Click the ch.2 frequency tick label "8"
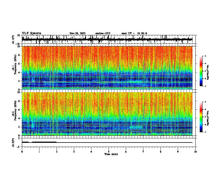 tap(19, 101)
